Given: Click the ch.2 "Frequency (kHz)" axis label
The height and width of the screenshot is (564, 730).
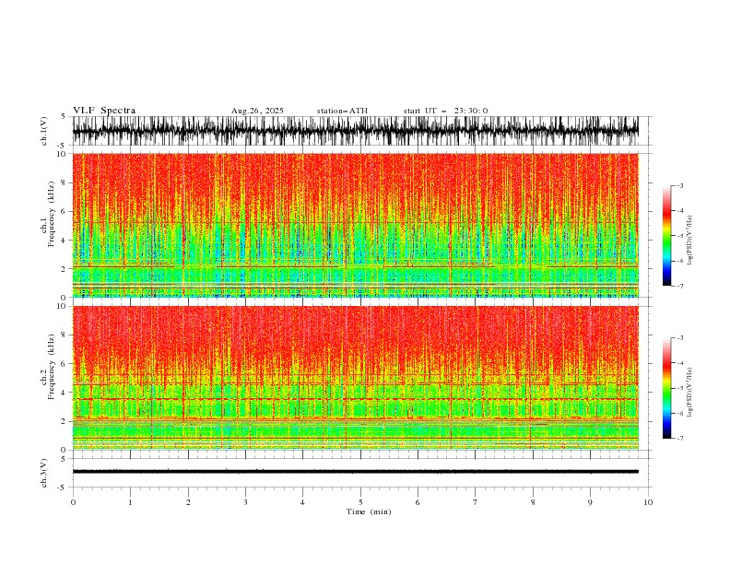Looking at the screenshot, I should pos(51,366).
